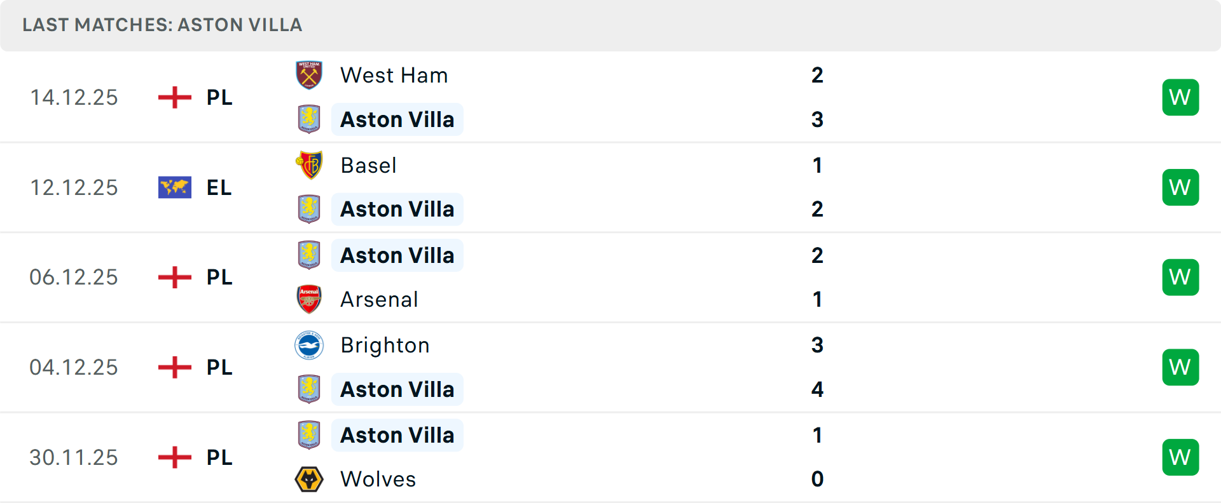Screen dimensions: 1221x503
Task: Click the Wolves club crest
Action: (309, 479)
